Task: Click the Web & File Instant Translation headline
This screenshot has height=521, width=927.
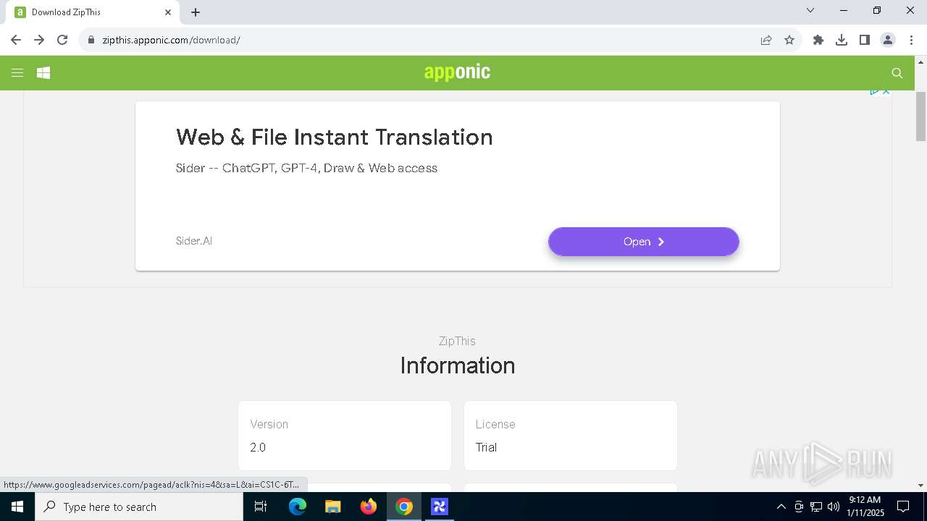Action: pos(334,137)
